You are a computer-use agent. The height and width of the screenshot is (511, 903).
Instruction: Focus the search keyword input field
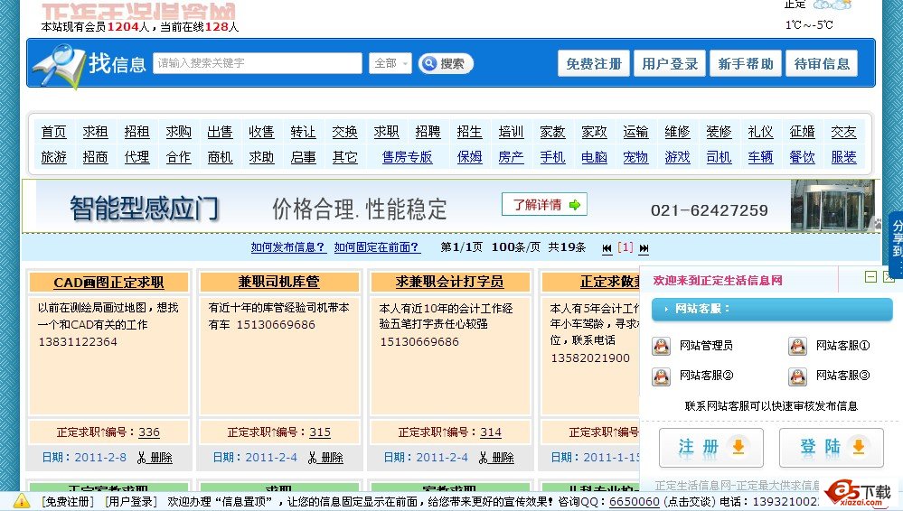(x=258, y=63)
